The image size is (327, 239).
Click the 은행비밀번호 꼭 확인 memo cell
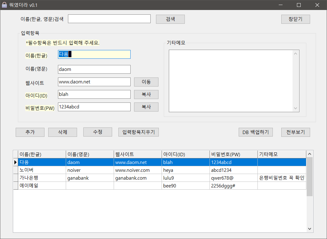pos(282,178)
